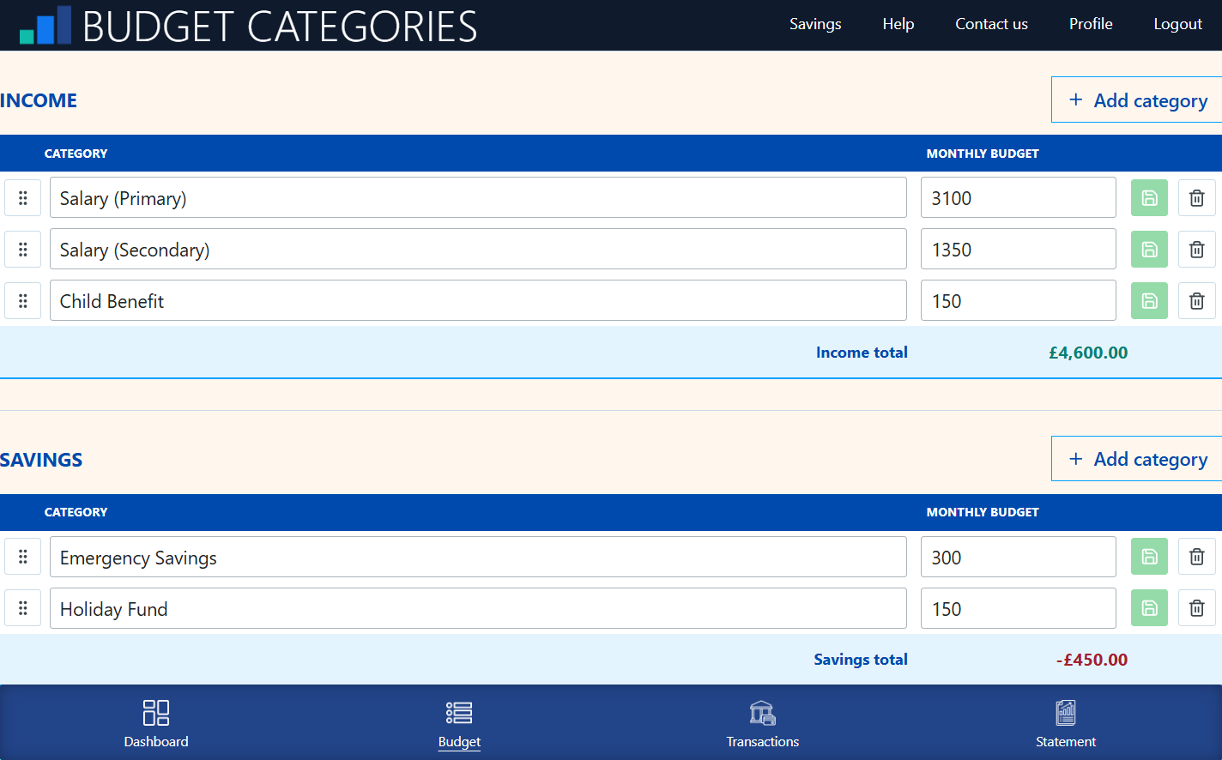
Task: Log out of the account
Action: click(1177, 24)
